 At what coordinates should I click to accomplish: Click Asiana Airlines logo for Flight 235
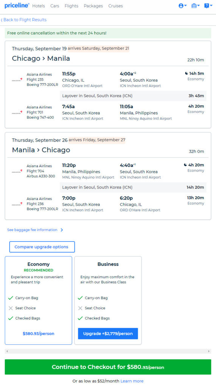pos(17,79)
